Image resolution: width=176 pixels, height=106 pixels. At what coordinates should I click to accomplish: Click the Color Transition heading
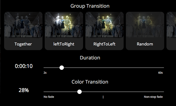click(90, 82)
